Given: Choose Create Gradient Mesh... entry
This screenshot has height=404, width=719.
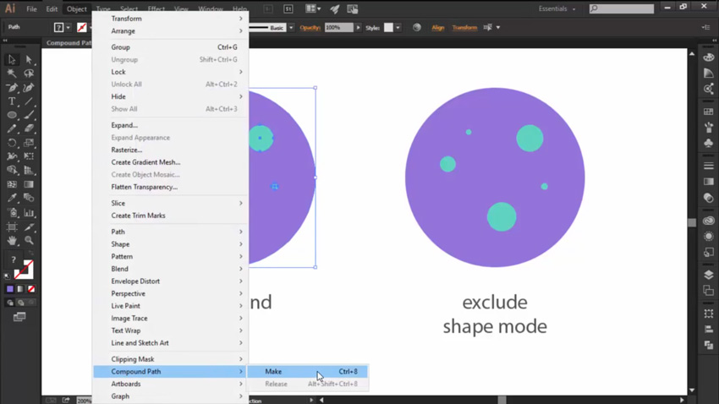Looking at the screenshot, I should [x=171, y=162].
